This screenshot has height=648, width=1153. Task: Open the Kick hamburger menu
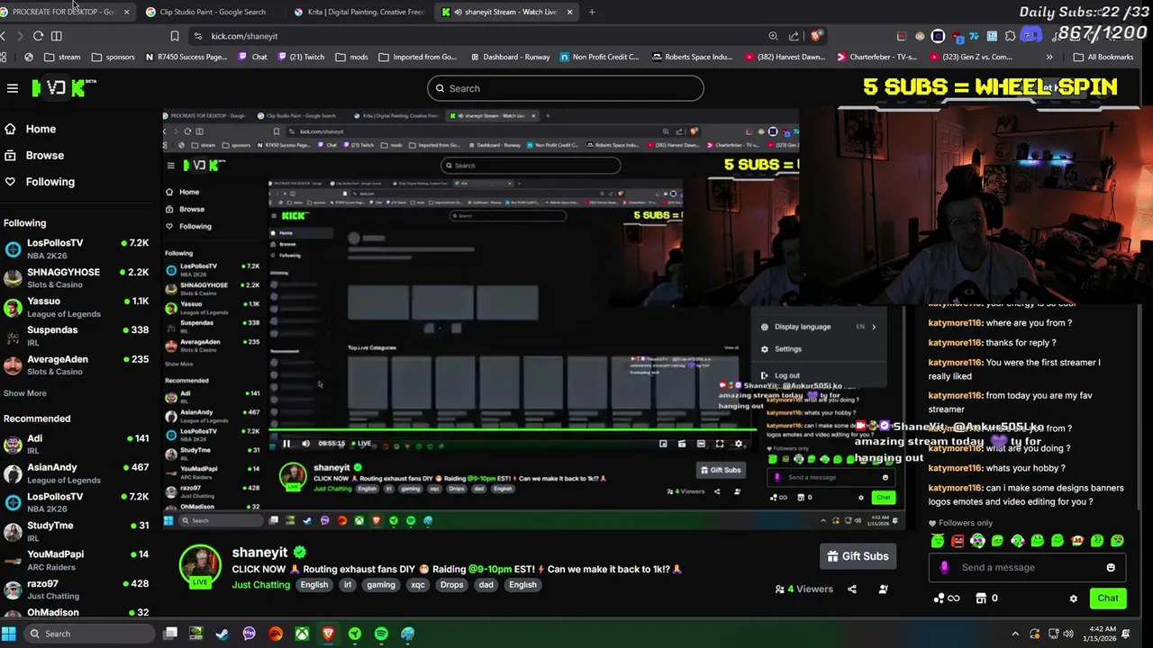coord(13,88)
